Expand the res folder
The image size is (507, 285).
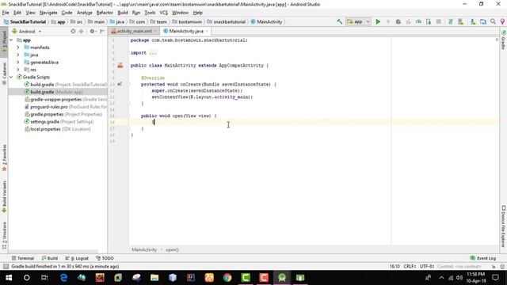coord(18,70)
